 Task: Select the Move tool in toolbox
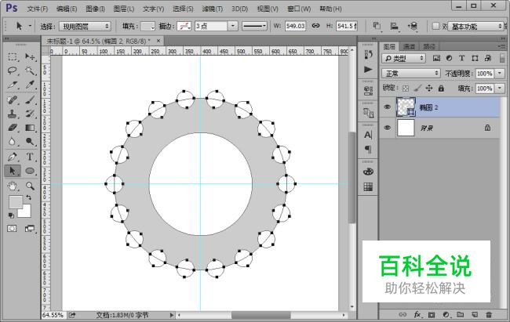[x=30, y=57]
